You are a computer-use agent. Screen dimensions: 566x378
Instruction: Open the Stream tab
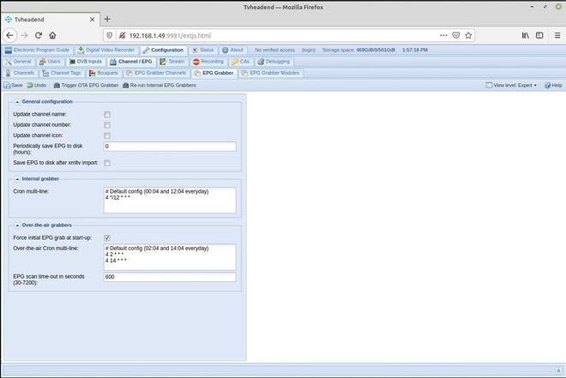click(x=172, y=62)
